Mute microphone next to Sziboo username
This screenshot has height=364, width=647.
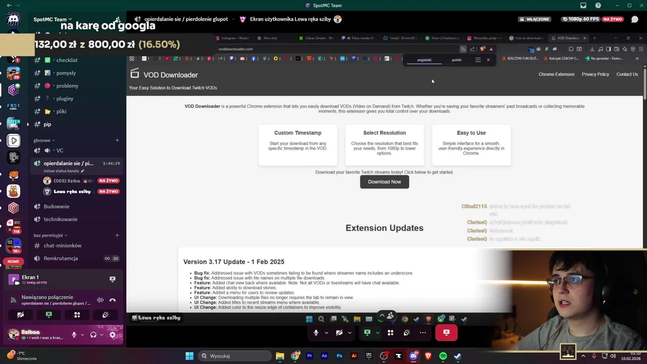pyautogui.click(x=74, y=335)
